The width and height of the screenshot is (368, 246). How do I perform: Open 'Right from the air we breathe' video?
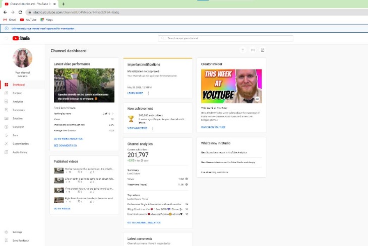[x=84, y=200]
